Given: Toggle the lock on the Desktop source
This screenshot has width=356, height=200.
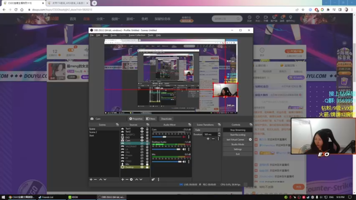Looking at the screenshot, I should (147, 167).
